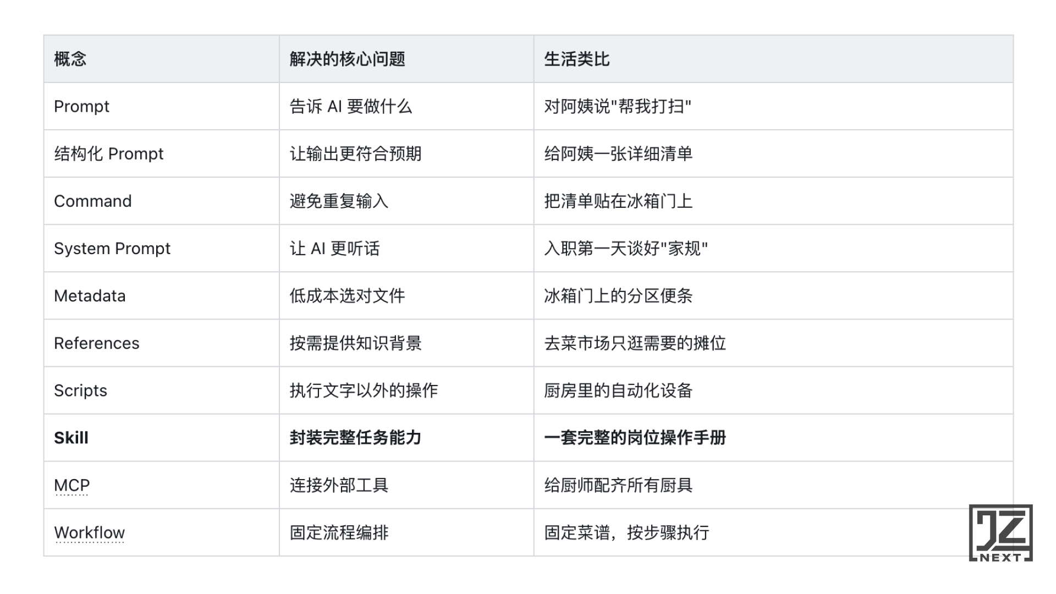Click the Scripts concept cell
This screenshot has height=594, width=1056.
(x=81, y=391)
